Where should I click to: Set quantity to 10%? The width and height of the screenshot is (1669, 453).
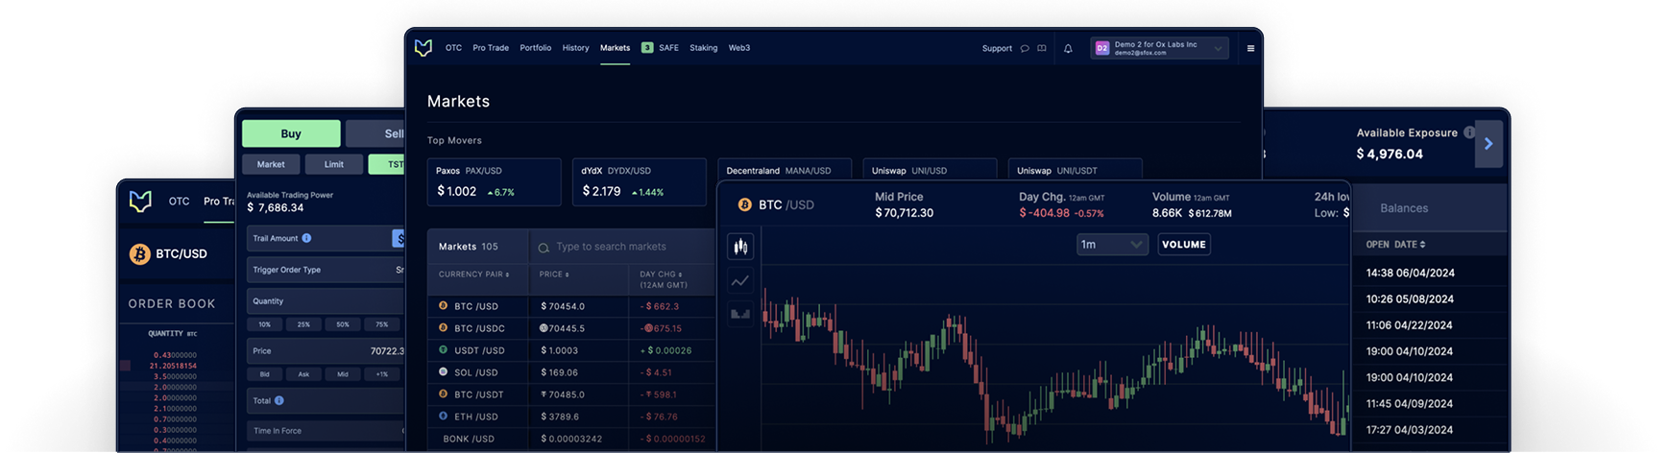tap(265, 324)
